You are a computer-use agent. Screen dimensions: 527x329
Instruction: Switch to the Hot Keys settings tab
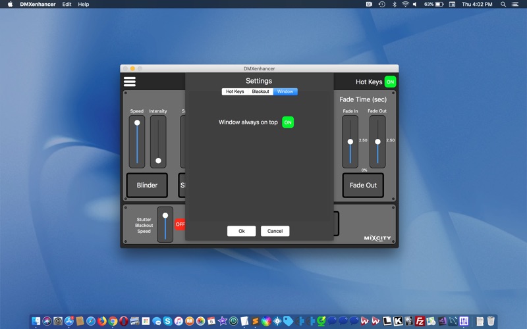click(x=235, y=91)
